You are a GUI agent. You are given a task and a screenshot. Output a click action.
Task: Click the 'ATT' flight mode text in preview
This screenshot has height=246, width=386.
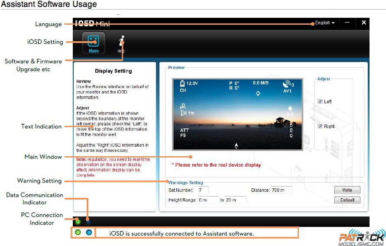tap(184, 130)
